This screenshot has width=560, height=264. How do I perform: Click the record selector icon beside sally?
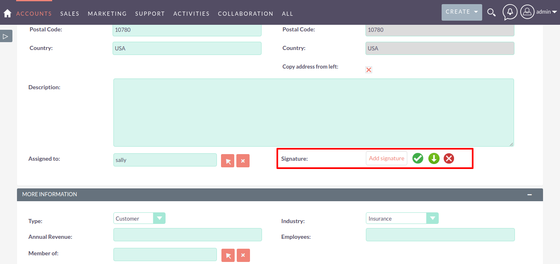227,160
